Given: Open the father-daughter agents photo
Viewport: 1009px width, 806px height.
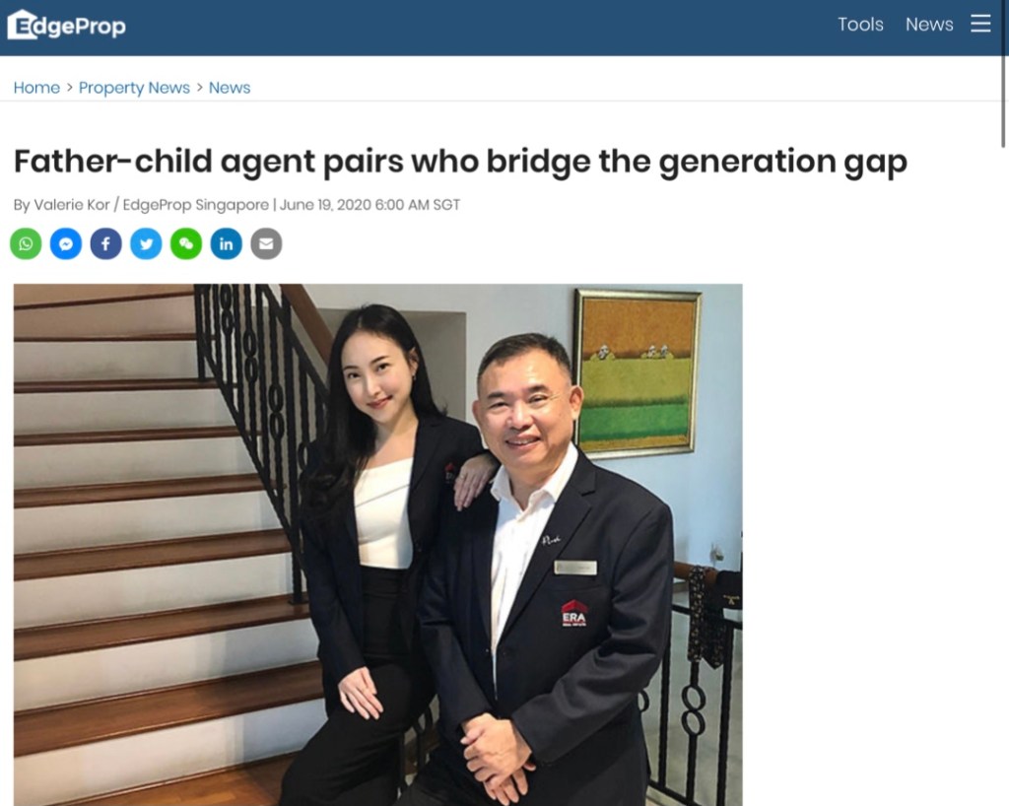Looking at the screenshot, I should pos(377,544).
